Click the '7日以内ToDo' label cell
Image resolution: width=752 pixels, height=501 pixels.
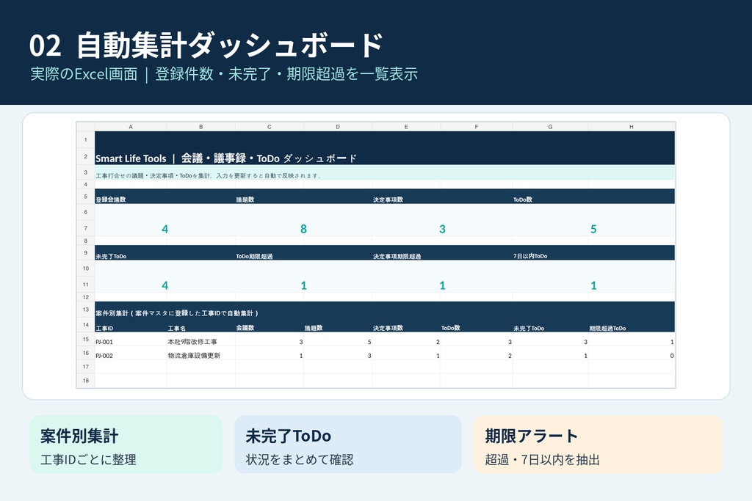530,256
